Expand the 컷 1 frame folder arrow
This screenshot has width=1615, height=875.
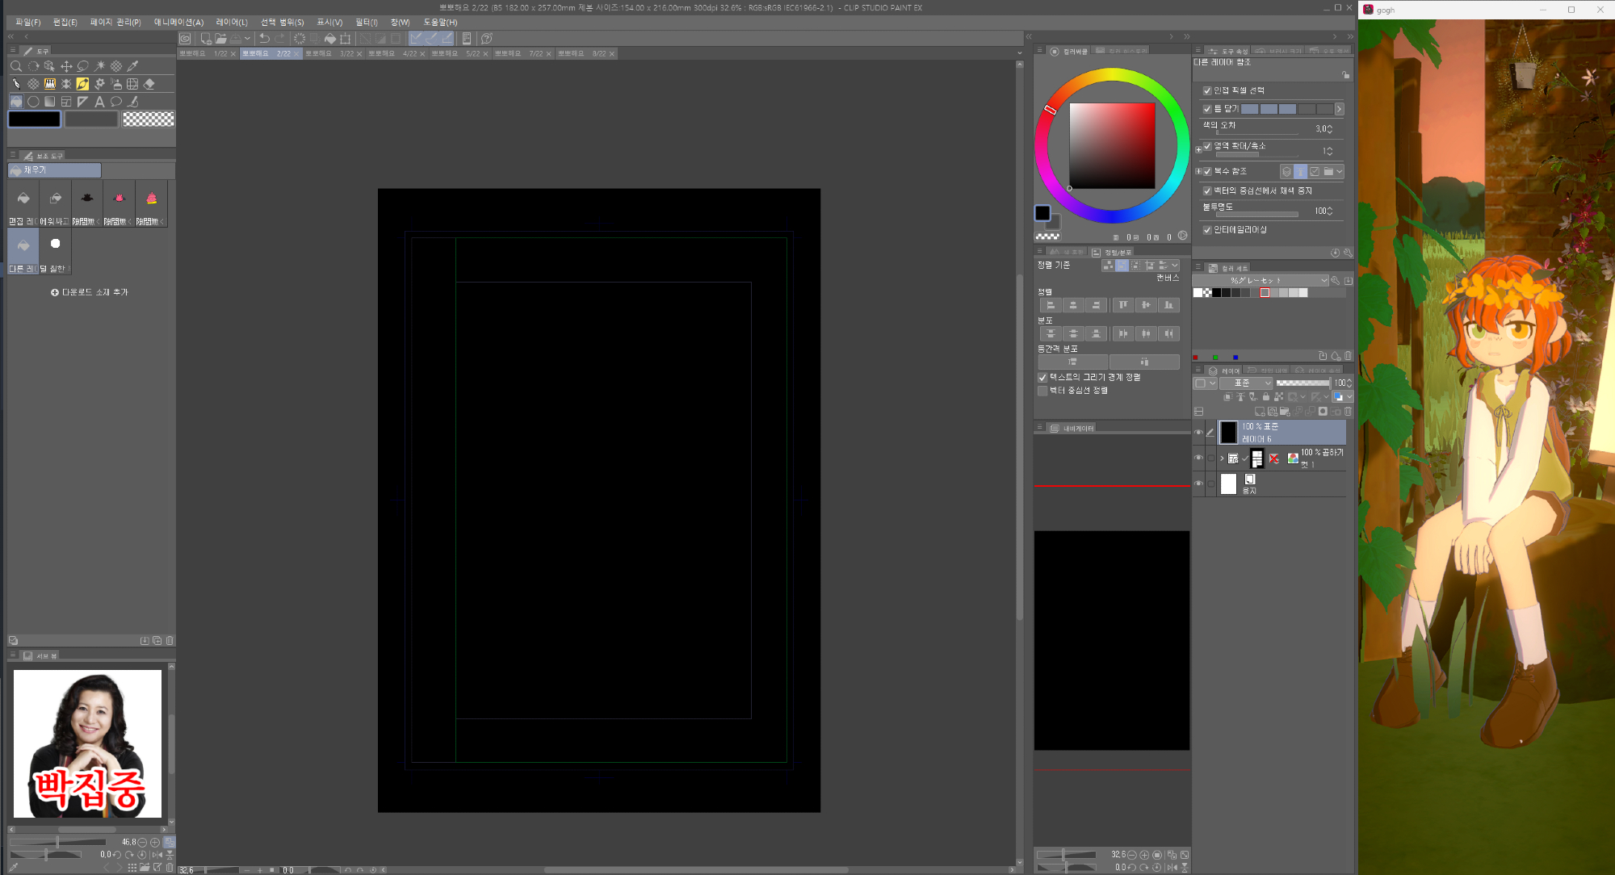click(x=1222, y=458)
